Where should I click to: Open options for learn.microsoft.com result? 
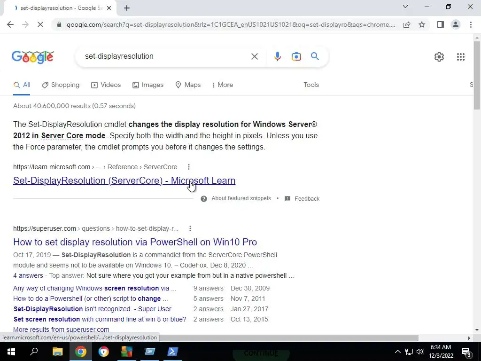click(189, 167)
